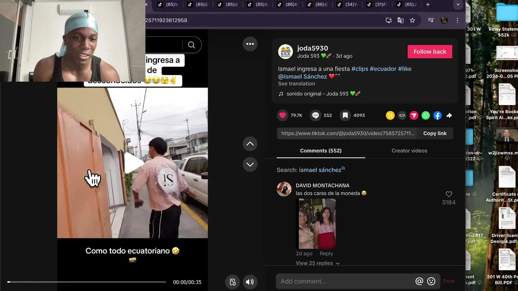Open the #like hashtag link
Screen dimensions: 518x291
pyautogui.click(x=405, y=69)
